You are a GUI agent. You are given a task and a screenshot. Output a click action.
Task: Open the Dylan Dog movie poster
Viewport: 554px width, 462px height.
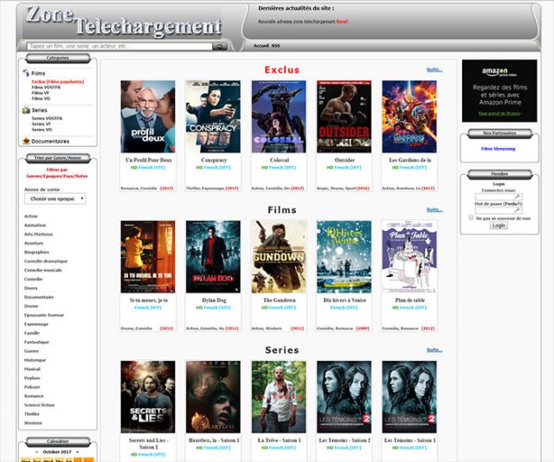213,257
